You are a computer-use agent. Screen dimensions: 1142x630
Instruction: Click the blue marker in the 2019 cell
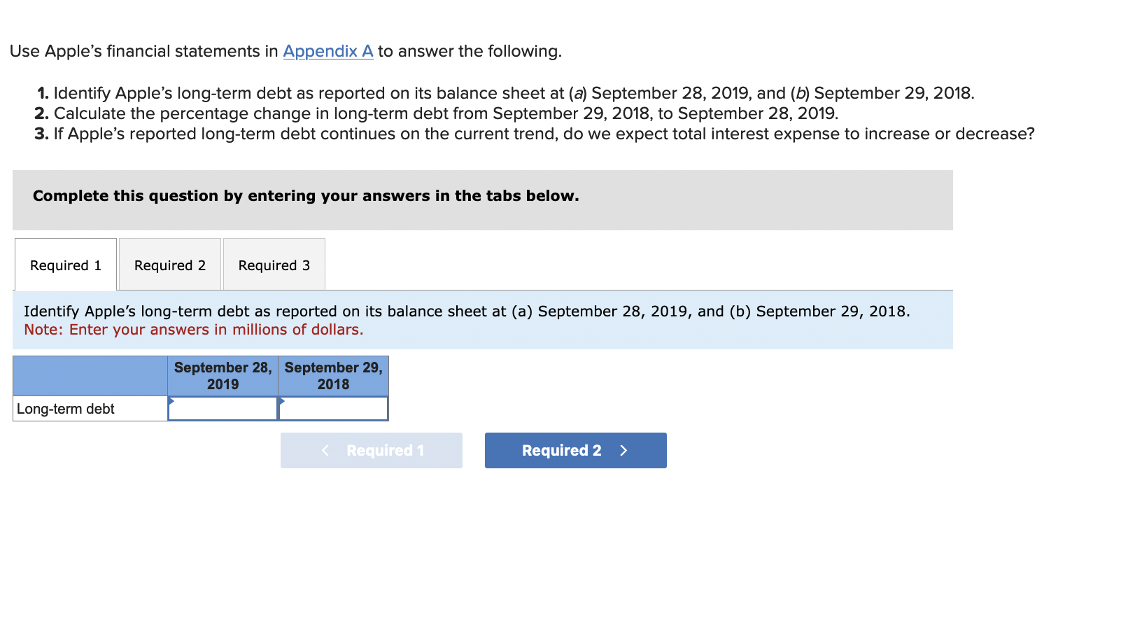click(170, 401)
